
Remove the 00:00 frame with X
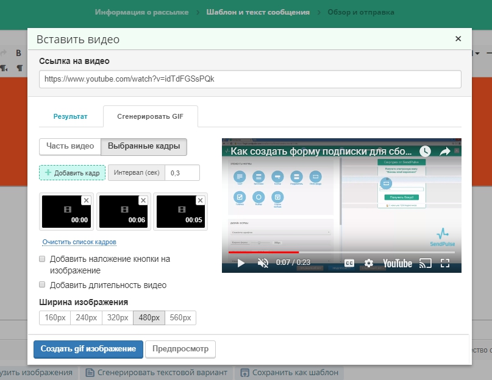[86, 200]
